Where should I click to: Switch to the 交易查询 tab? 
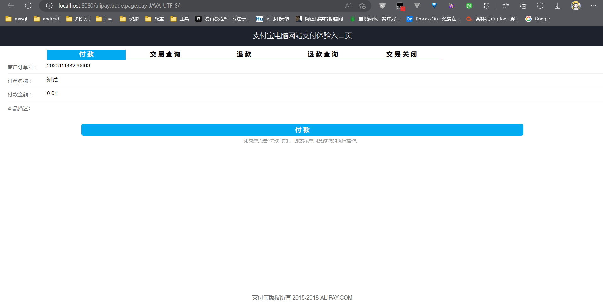[165, 54]
